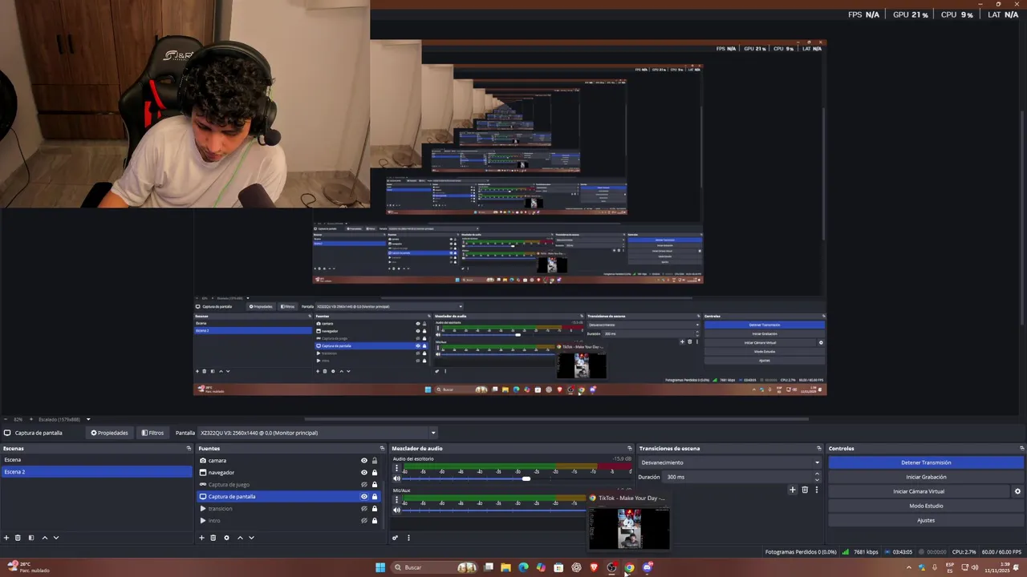Open Audio del escritorio options dots
This screenshot has width=1027, height=577.
pyautogui.click(x=396, y=468)
